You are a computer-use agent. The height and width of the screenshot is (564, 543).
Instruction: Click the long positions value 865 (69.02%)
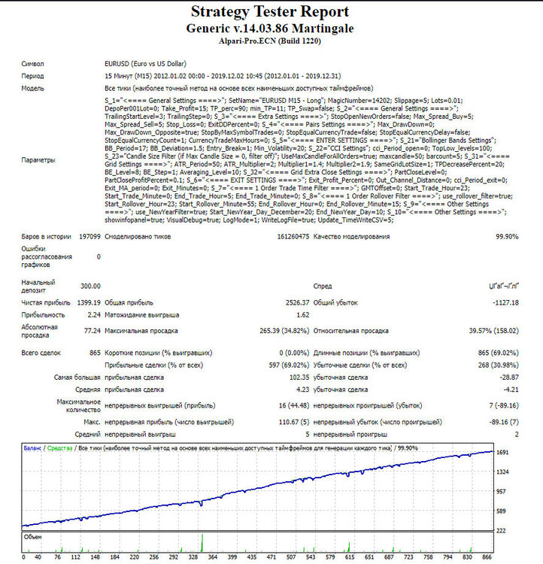coord(499,353)
